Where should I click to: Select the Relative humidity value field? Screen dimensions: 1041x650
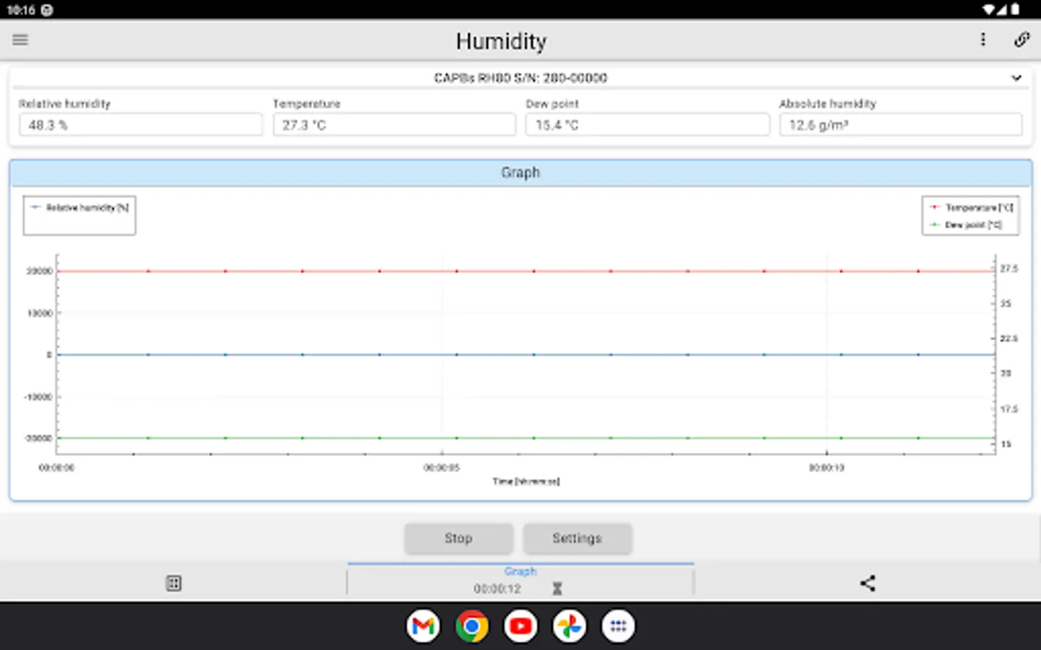[141, 125]
